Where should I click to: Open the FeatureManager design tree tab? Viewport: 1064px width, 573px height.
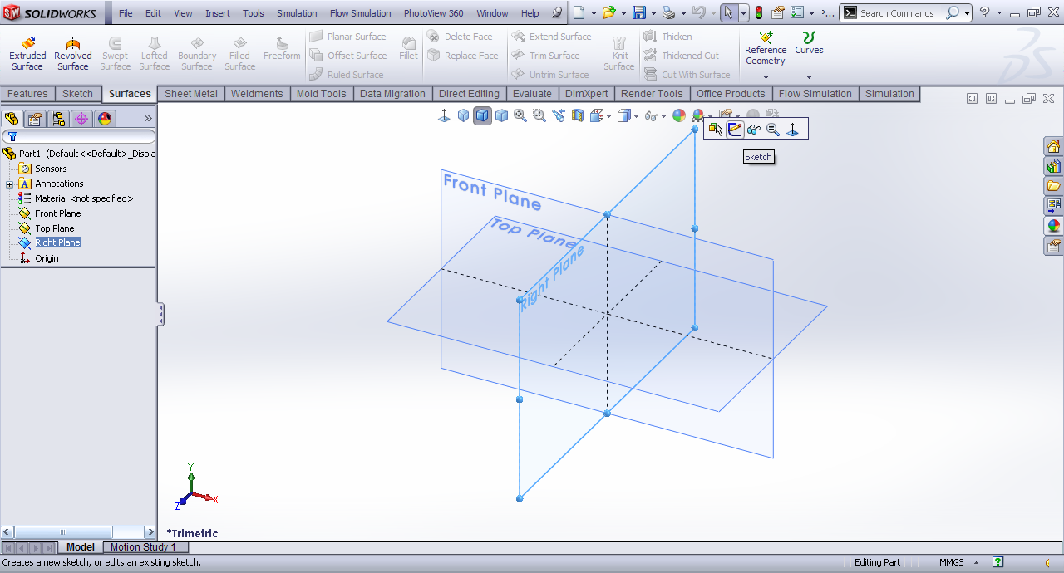point(12,119)
